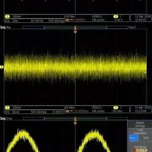Click the Run acquisition status label
Image resolution: width=152 pixels, height=152 pixels.
pos(8,27)
